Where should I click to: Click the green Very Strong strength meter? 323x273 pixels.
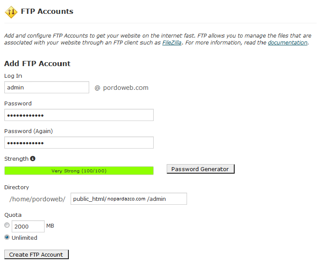click(79, 171)
